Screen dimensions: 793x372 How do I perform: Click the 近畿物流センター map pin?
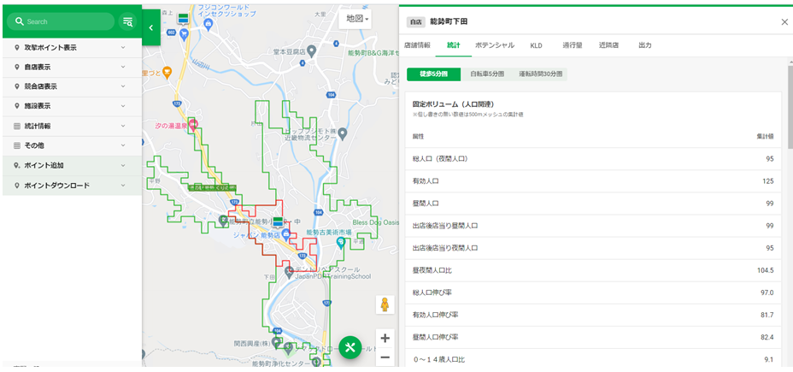coord(343,134)
